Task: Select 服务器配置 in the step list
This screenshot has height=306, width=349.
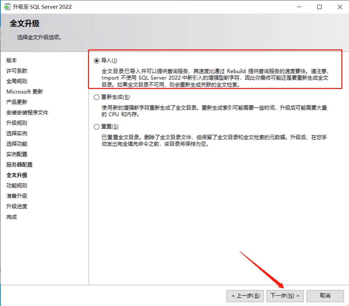Action: (19, 165)
